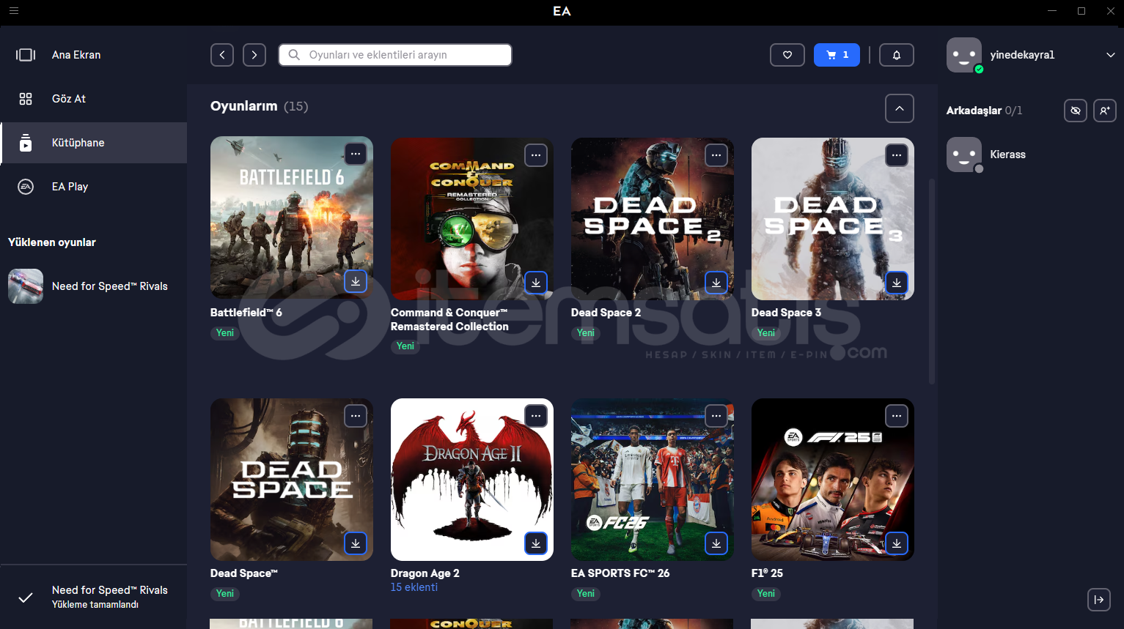Click the Yeni tag under F1 25

[x=766, y=594]
